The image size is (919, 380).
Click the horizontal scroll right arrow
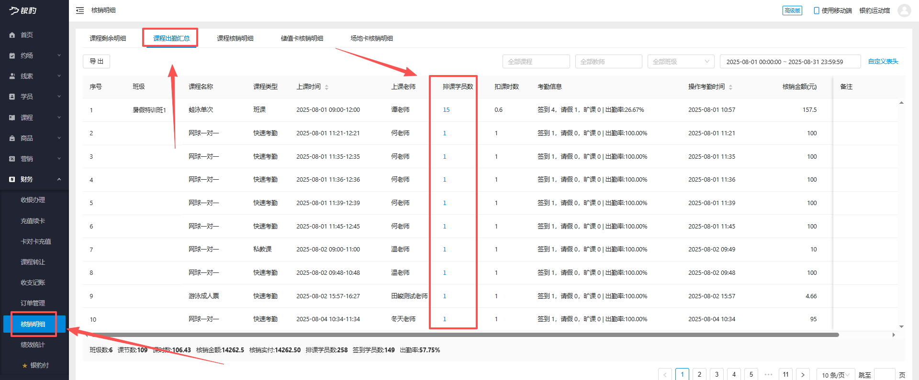click(894, 335)
